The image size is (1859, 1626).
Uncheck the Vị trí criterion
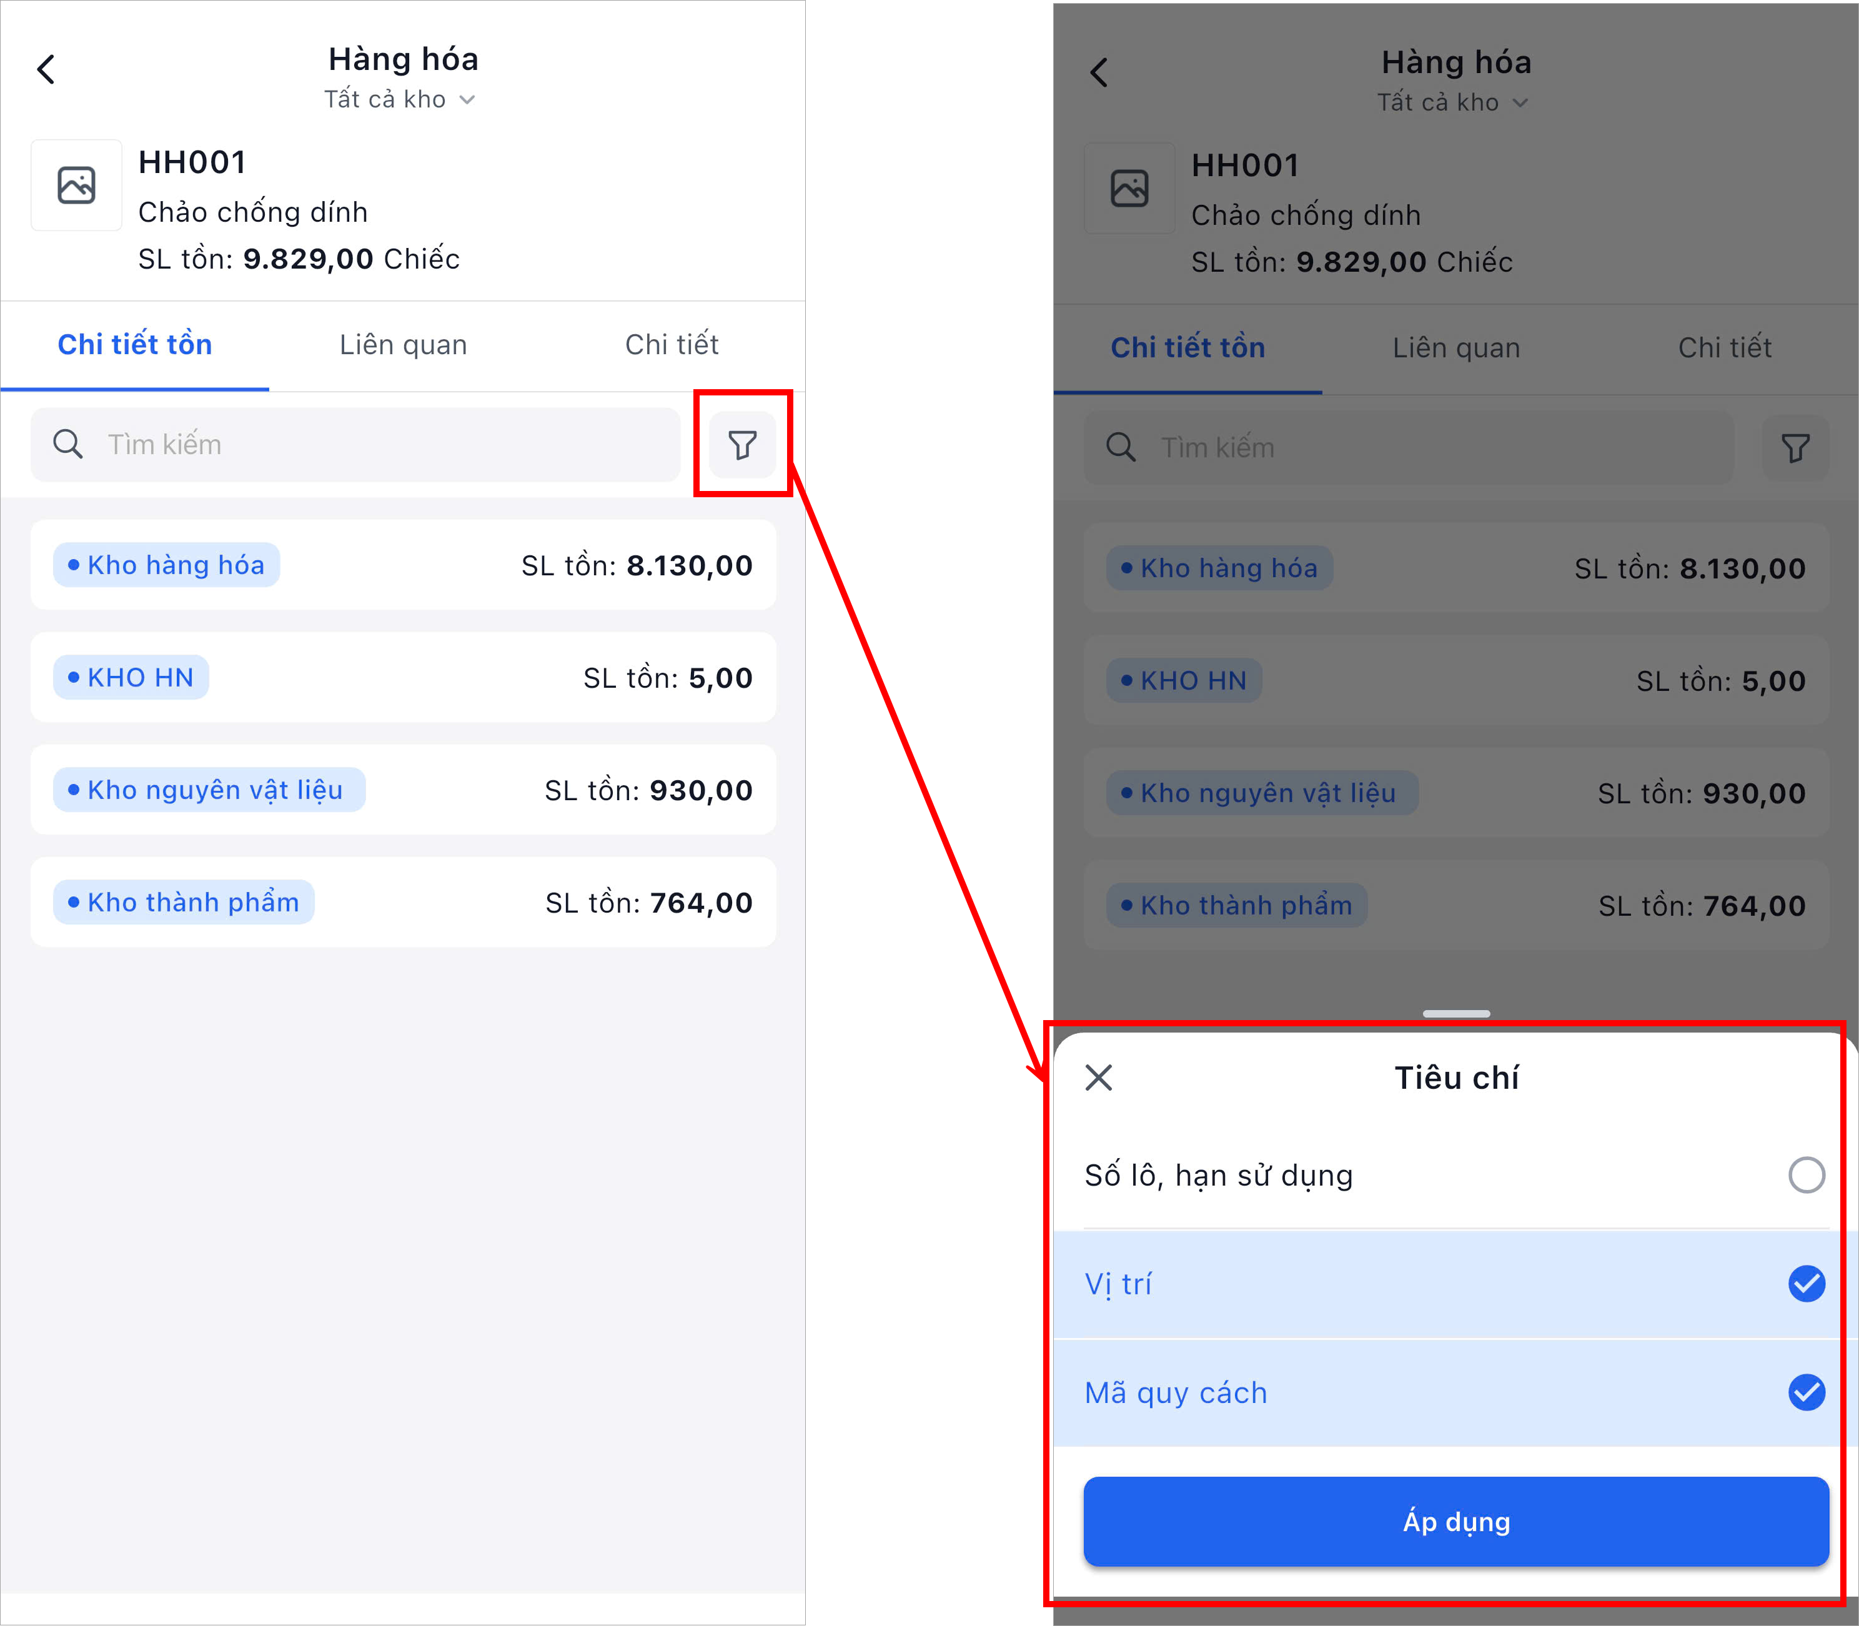tap(1805, 1284)
